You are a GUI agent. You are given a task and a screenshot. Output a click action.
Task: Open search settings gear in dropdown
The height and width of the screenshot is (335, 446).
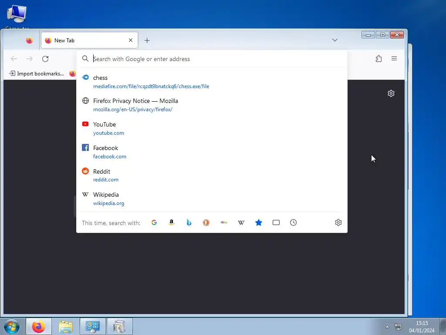click(338, 222)
